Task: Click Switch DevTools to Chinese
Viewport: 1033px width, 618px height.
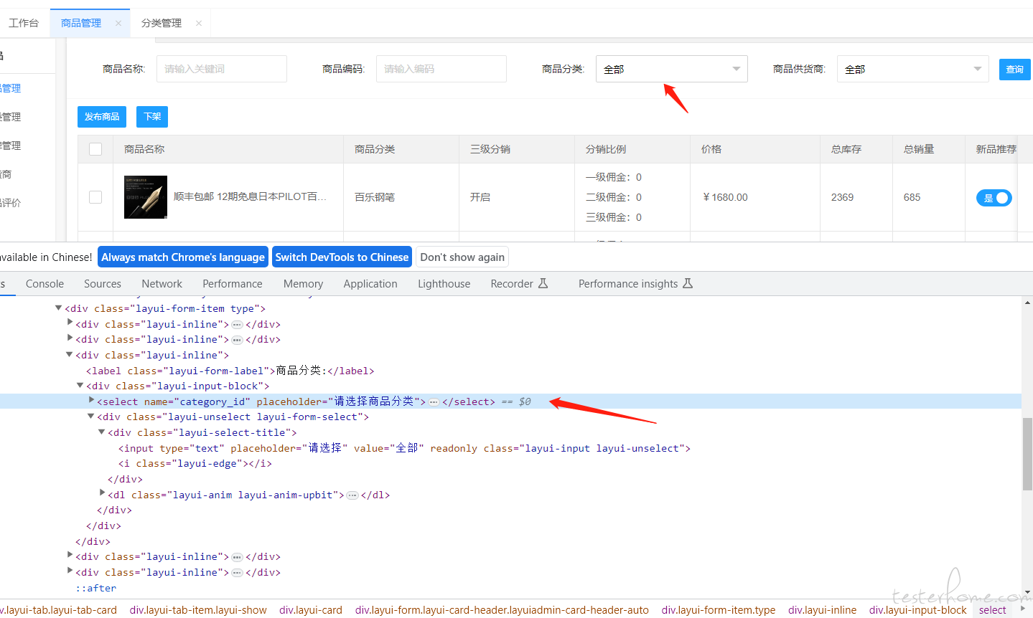Action: click(x=342, y=257)
